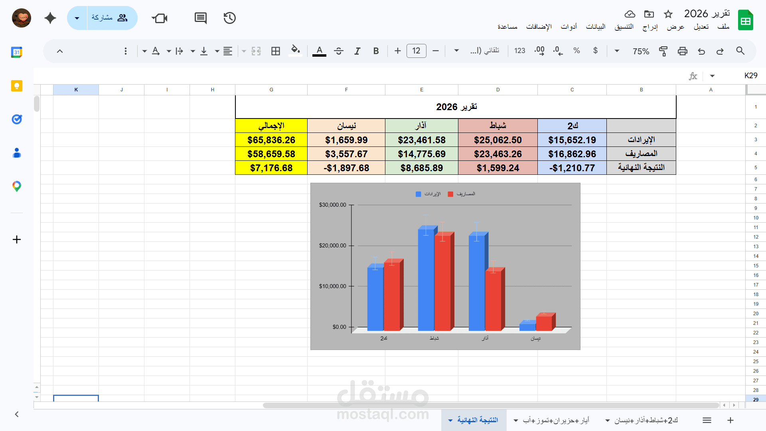Click the undo arrow
Screen dimensions: 766x431
pos(701,51)
